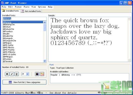This screenshot has height=95, width=133.
Task: Select @MS PMincho in font list
Action: pyautogui.click(x=23, y=52)
